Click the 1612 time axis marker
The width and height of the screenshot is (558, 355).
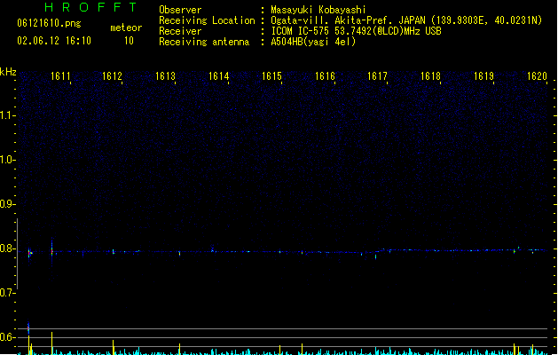coord(112,76)
